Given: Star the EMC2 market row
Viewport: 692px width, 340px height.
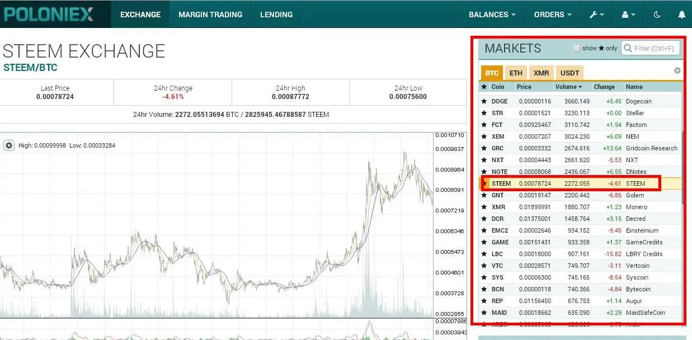Looking at the screenshot, I should pos(484,230).
